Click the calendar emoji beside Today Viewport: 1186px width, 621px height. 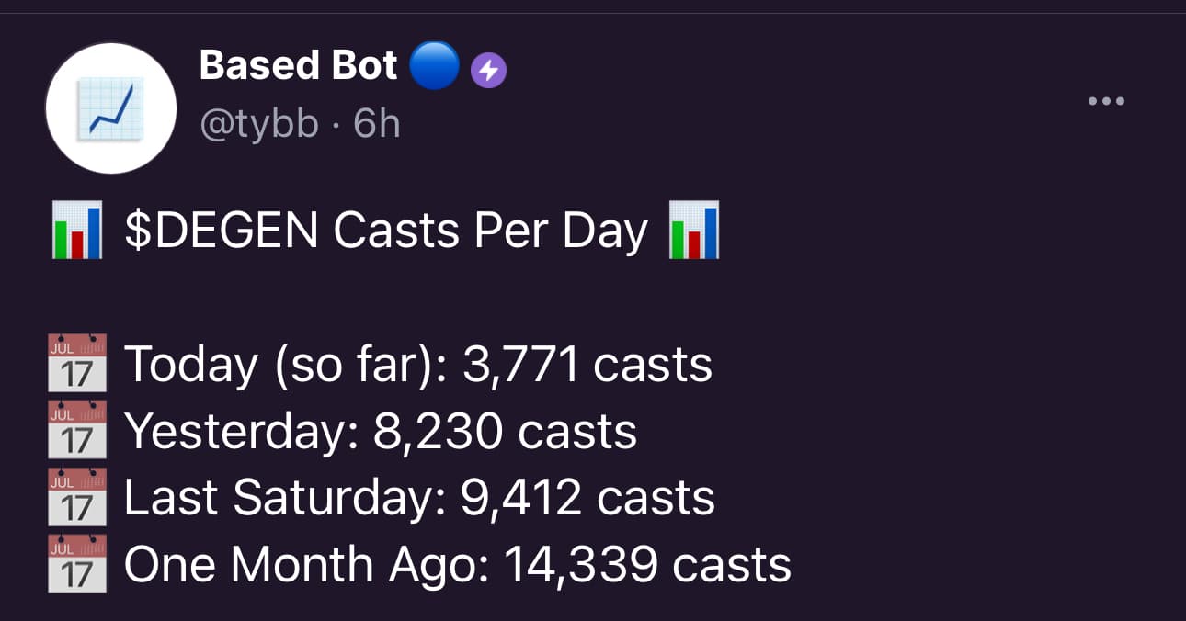(77, 365)
